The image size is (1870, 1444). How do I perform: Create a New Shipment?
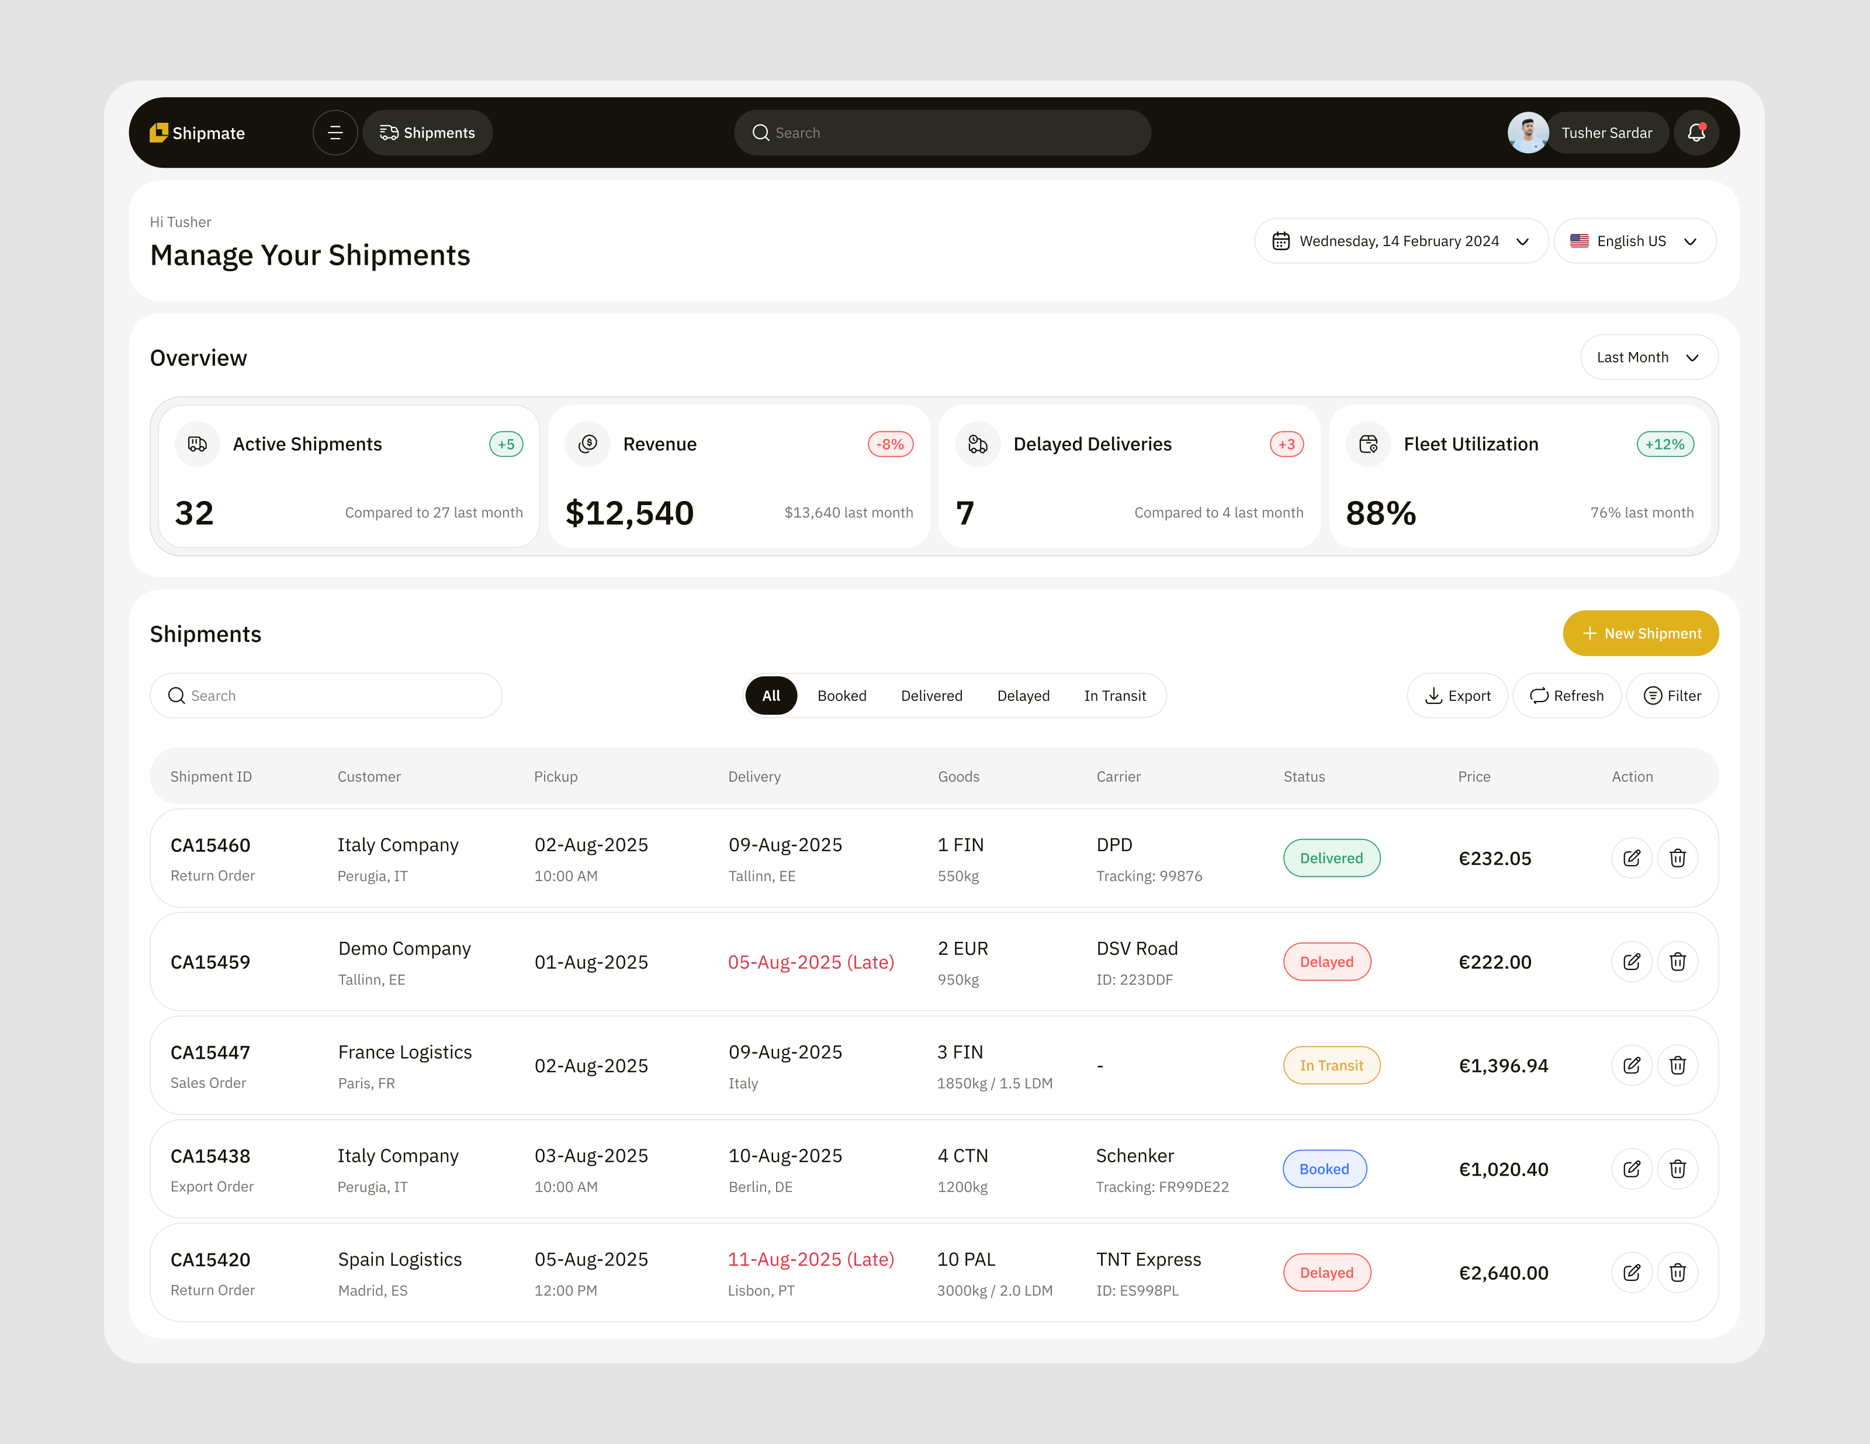(1640, 633)
